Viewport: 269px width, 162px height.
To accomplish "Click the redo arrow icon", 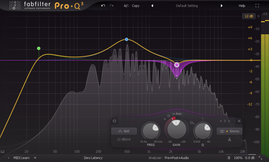I will 112,6.
